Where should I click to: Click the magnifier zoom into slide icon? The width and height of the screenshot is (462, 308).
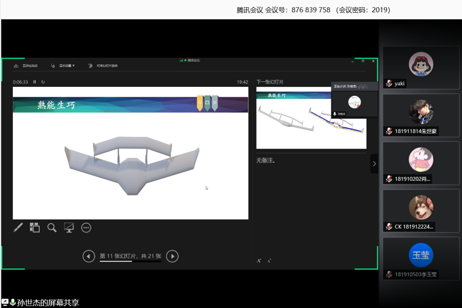52,227
